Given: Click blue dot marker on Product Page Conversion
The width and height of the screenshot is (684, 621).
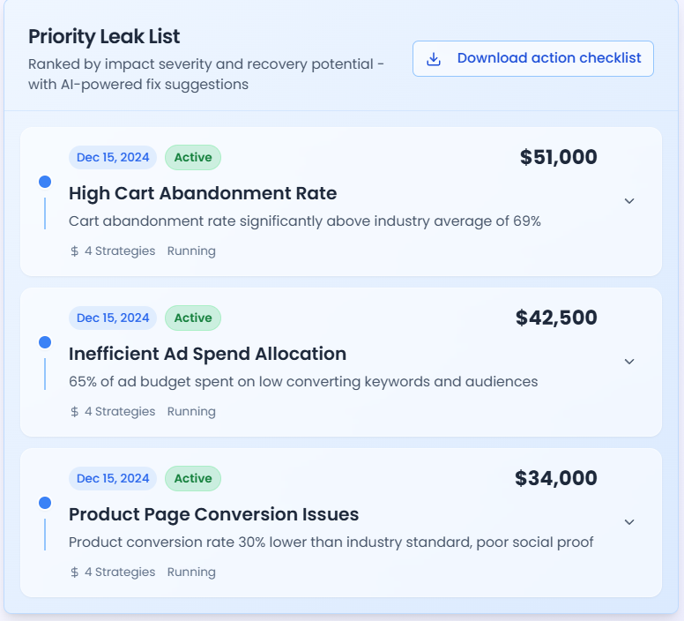Looking at the screenshot, I should 45,503.
